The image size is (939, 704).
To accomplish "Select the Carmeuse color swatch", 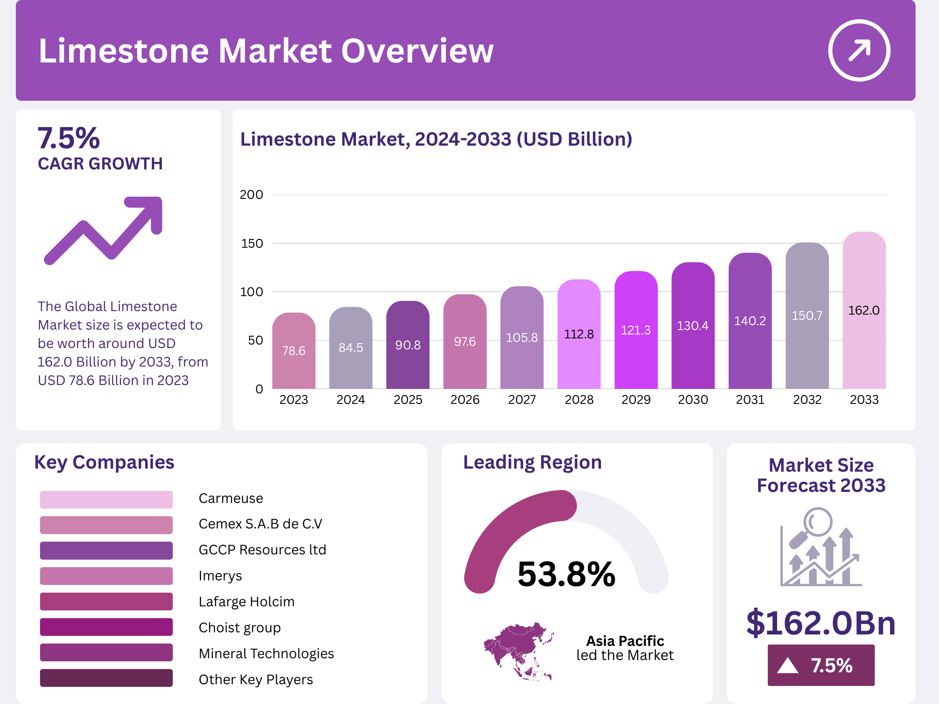I will click(x=106, y=499).
